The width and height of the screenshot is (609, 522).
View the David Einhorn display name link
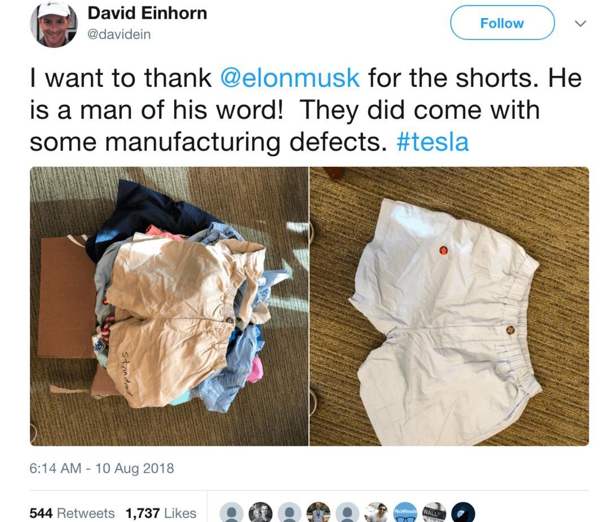[x=147, y=13]
